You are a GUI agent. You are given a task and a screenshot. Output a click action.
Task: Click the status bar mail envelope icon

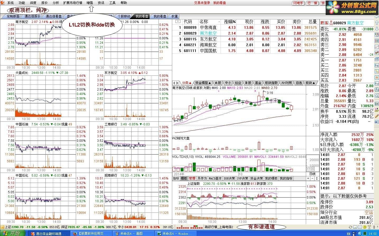point(360,227)
